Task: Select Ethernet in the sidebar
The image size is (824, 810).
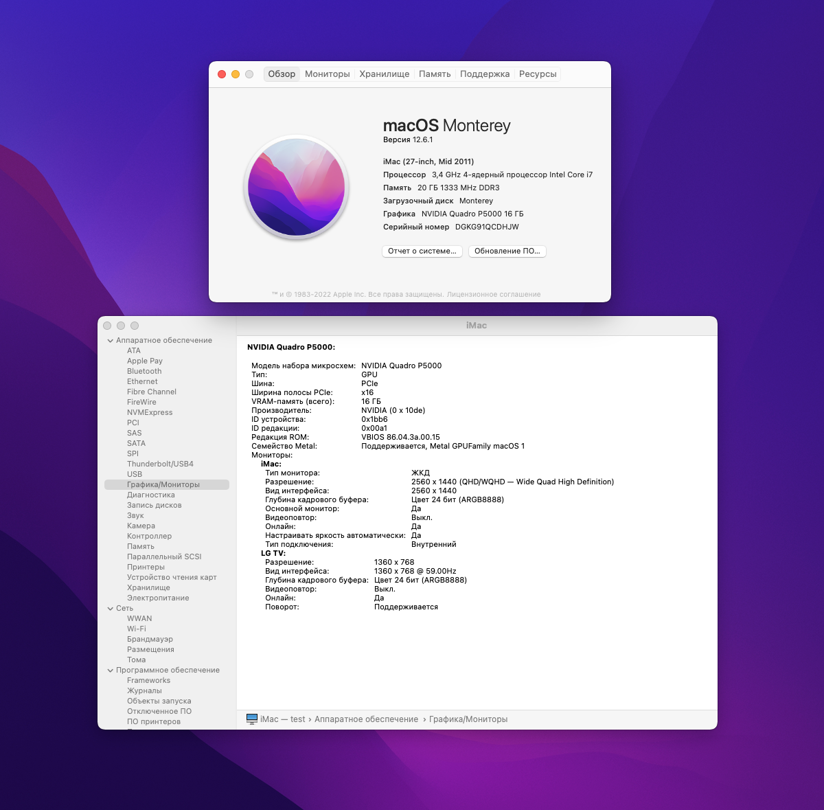Action: point(142,382)
